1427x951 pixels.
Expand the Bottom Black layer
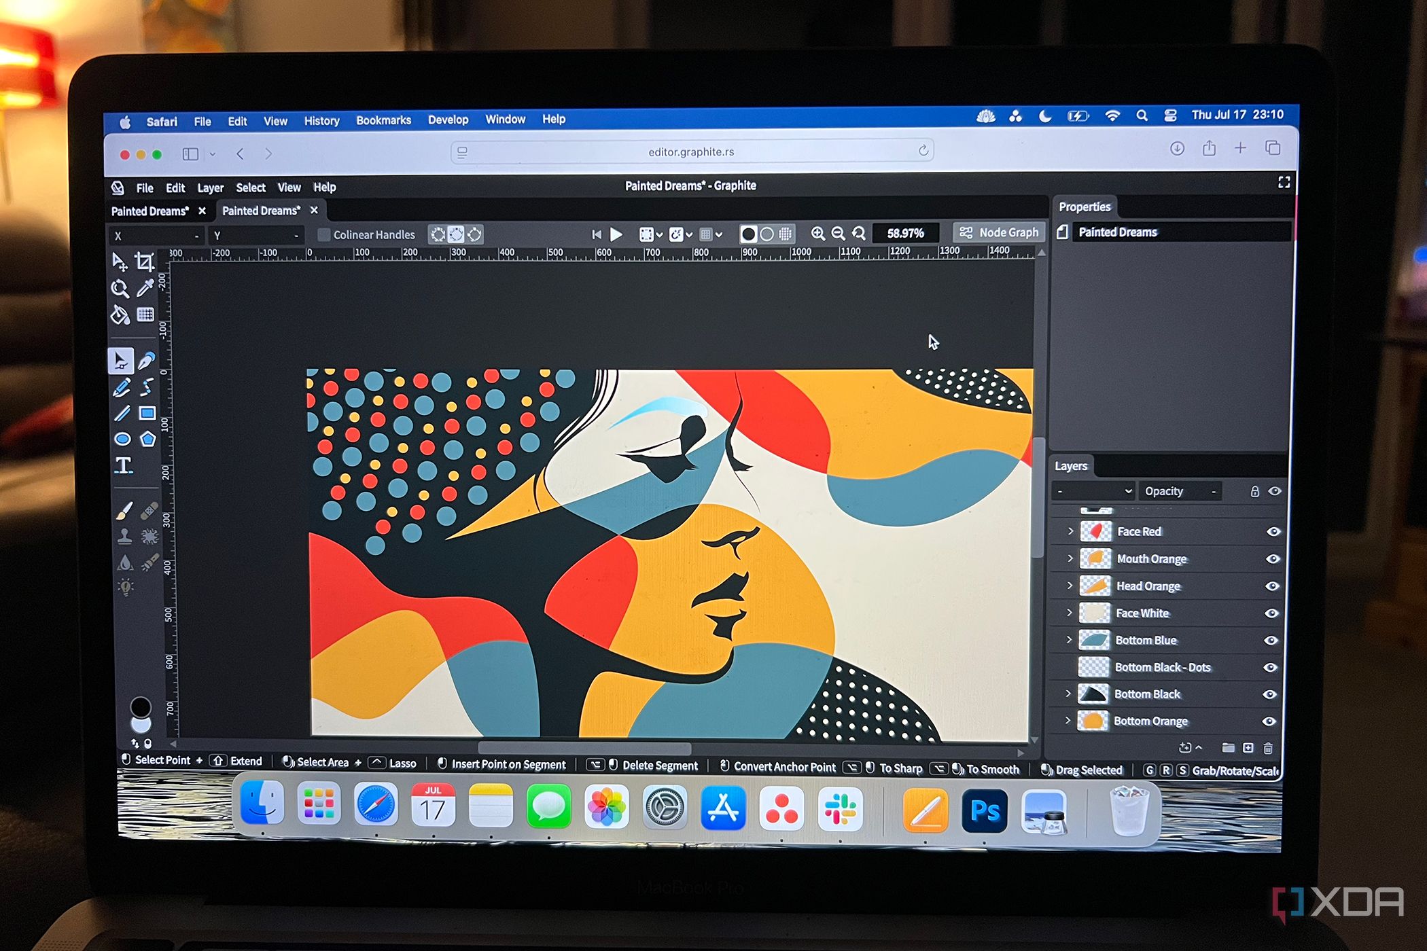tap(1068, 694)
